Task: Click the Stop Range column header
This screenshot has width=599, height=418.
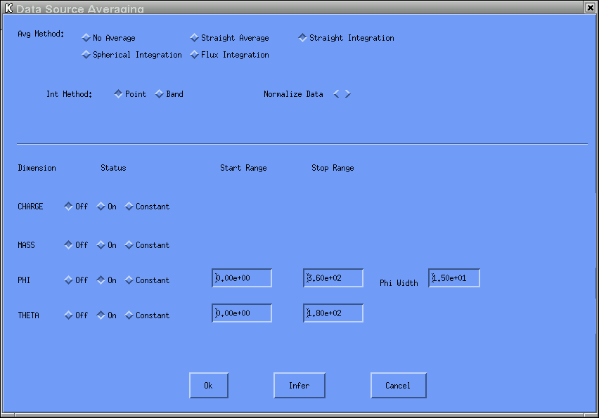Action: pos(333,168)
